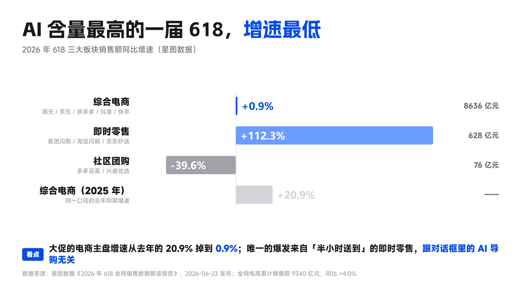Viewport: 521px width, 293px height.
Task: Click the blue 增速最低 title text
Action: pos(282,30)
